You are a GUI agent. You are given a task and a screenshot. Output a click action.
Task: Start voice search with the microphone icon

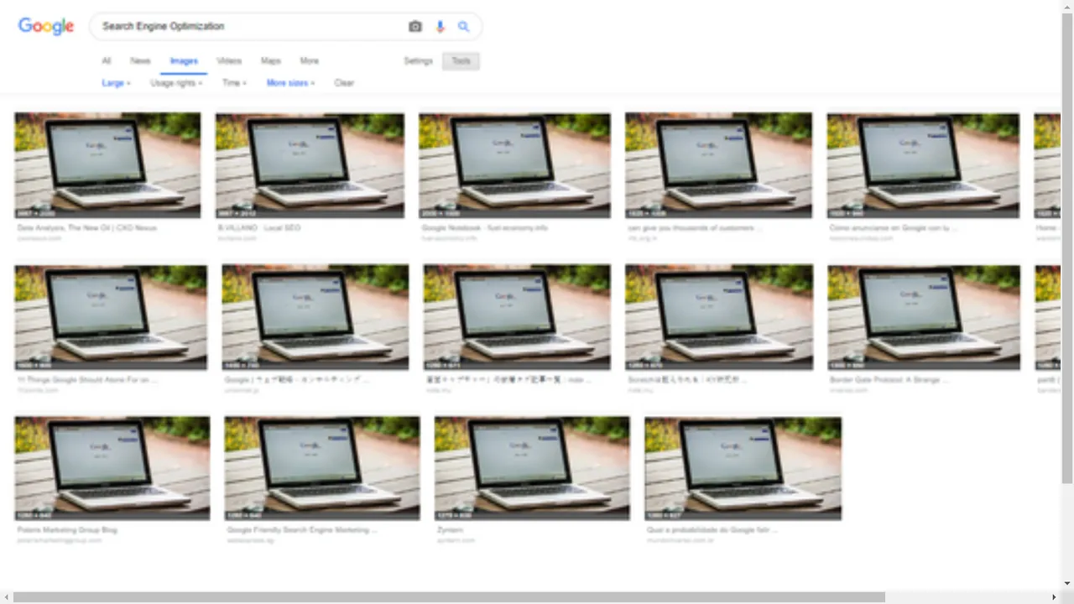pyautogui.click(x=440, y=27)
